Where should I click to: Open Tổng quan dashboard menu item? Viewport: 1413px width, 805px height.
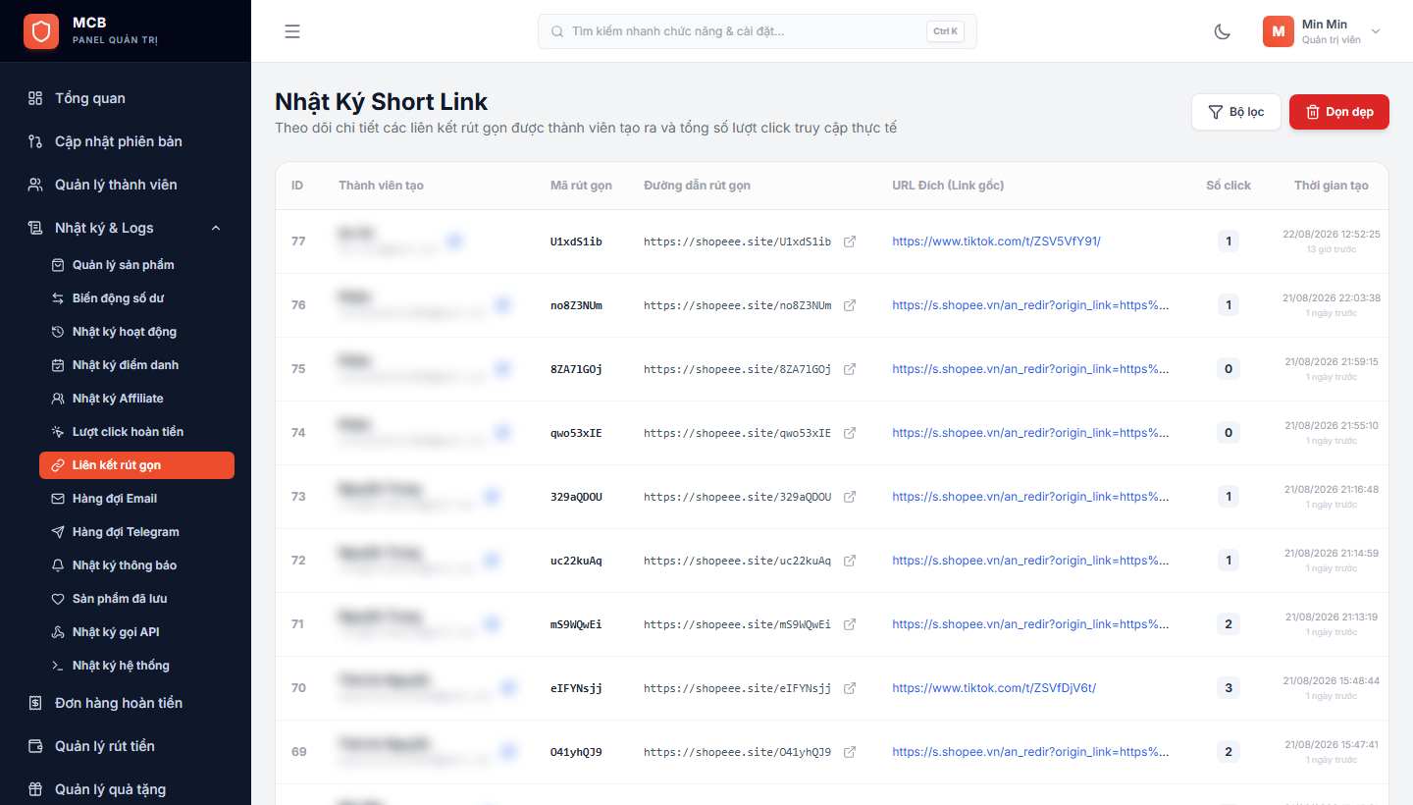pyautogui.click(x=126, y=98)
